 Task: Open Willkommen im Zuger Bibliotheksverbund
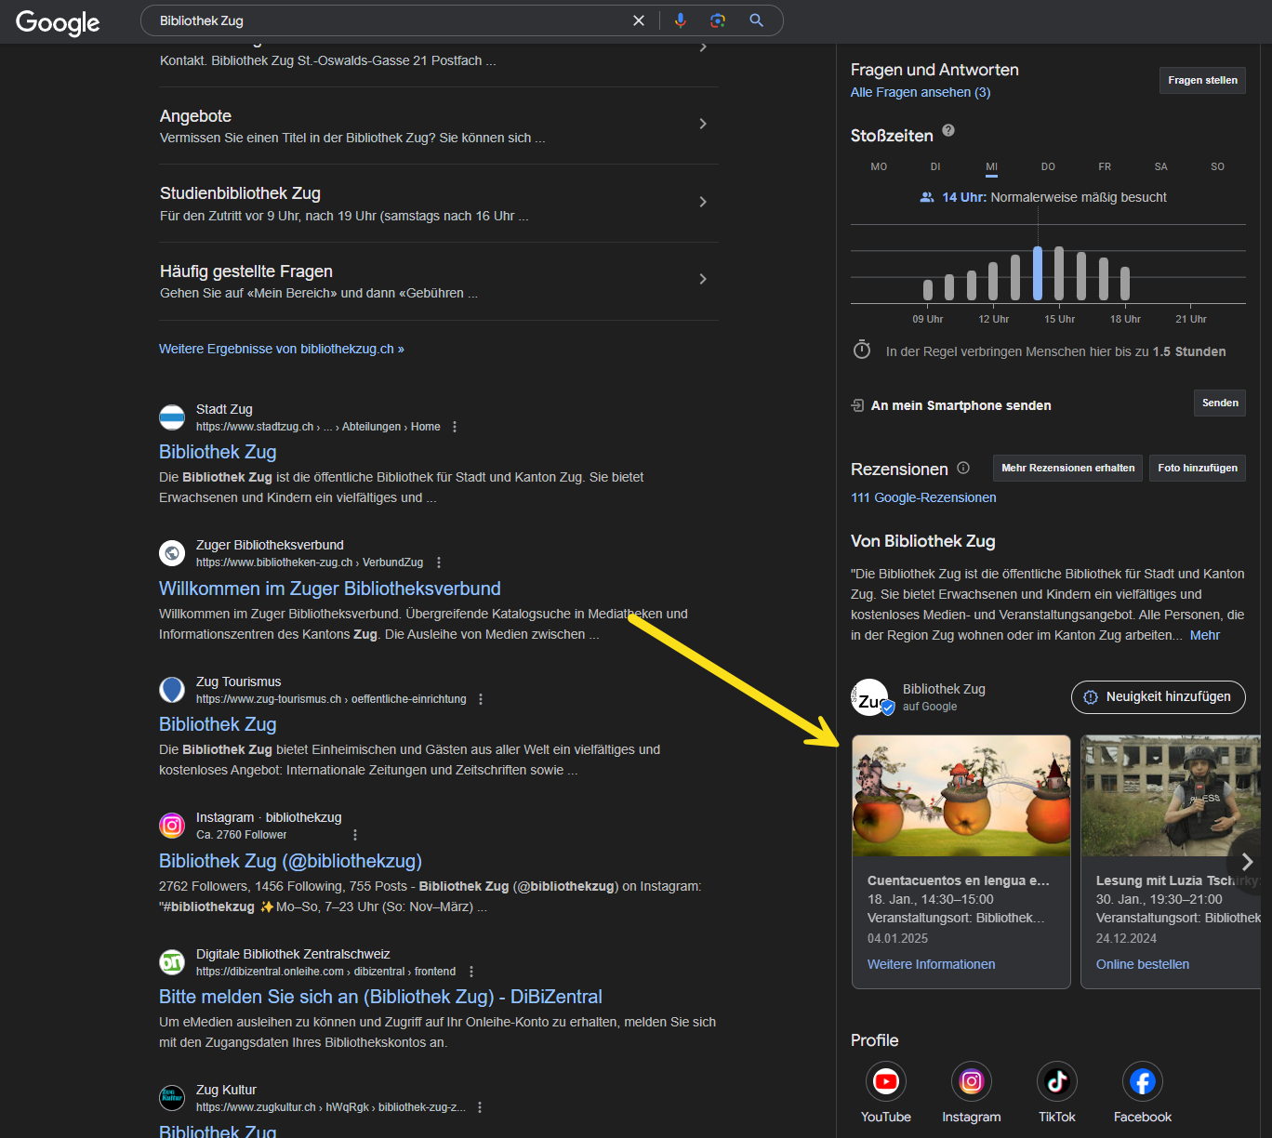pyautogui.click(x=330, y=589)
